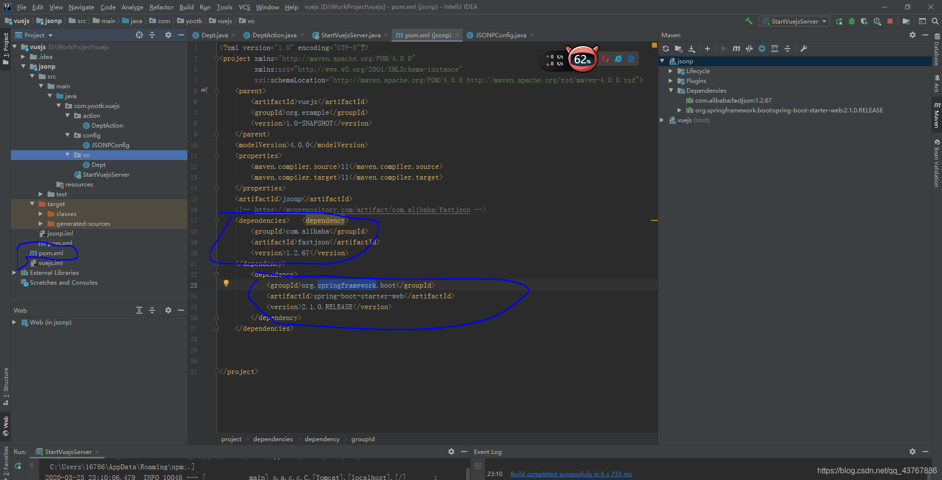Image resolution: width=942 pixels, height=480 pixels.
Task: Toggle the 1: Project sidebar button
Action: click(6, 49)
